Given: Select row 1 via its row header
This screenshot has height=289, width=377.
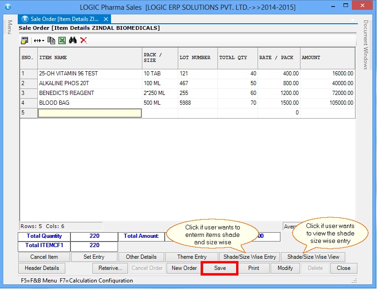Looking at the screenshot, I should tap(28, 74).
